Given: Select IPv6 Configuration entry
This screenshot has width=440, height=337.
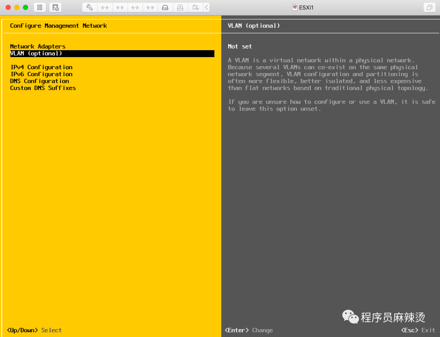Looking at the screenshot, I should coord(41,74).
